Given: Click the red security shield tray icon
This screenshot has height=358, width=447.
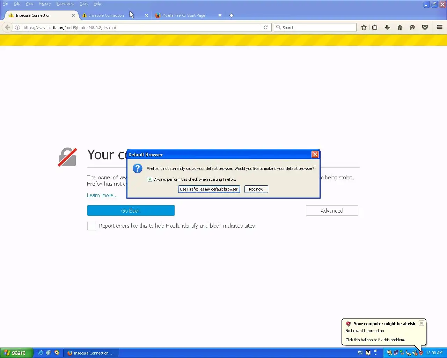Looking at the screenshot, I should pyautogui.click(x=421, y=353).
